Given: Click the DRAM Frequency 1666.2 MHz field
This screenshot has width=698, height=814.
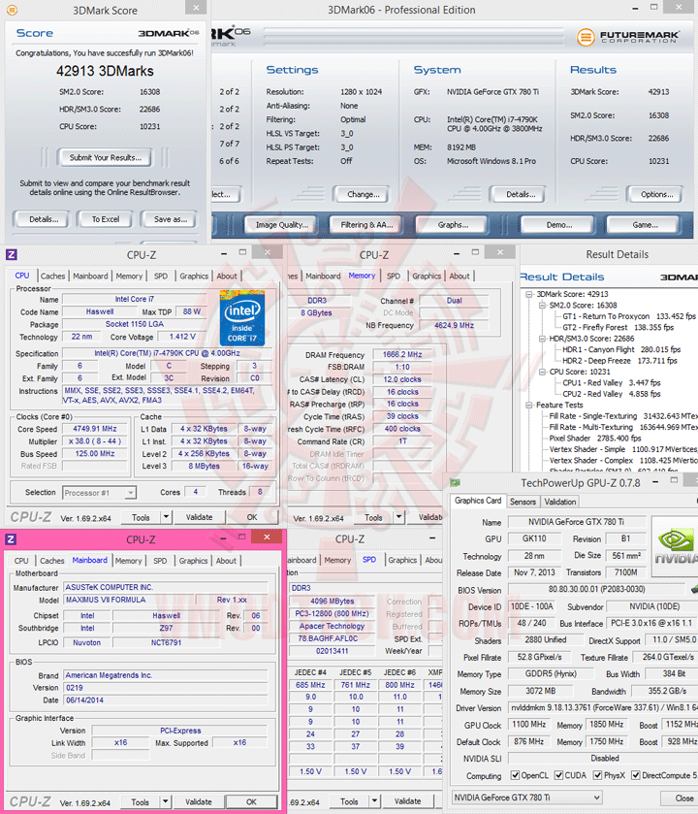Looking at the screenshot, I should tap(402, 354).
